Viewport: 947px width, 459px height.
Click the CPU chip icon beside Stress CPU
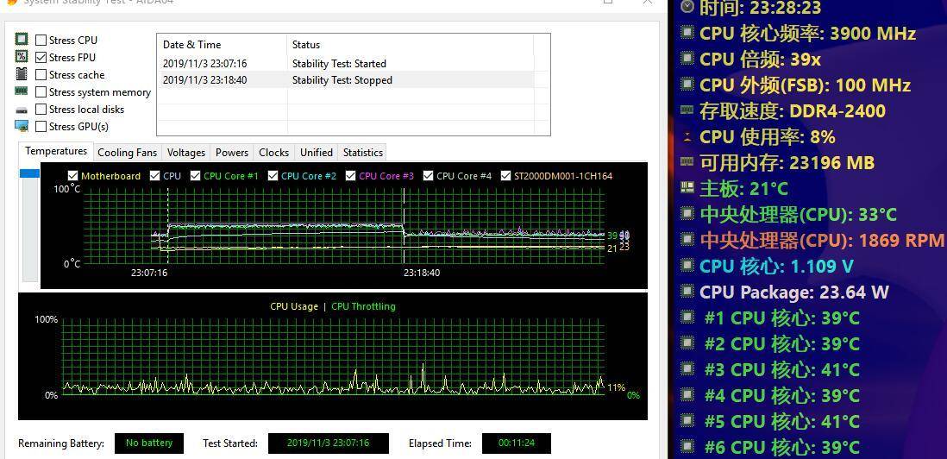click(x=22, y=40)
